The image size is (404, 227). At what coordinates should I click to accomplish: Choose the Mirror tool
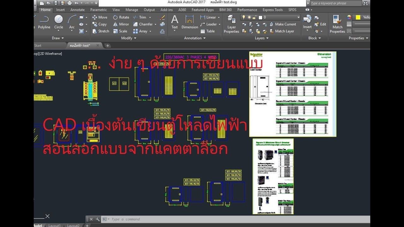coord(121,24)
